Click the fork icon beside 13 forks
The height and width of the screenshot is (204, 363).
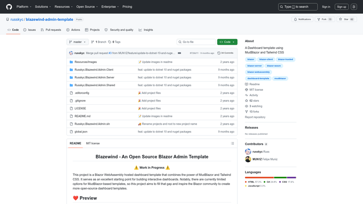(246, 112)
